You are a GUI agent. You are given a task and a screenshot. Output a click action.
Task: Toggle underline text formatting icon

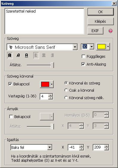(x=27, y=55)
